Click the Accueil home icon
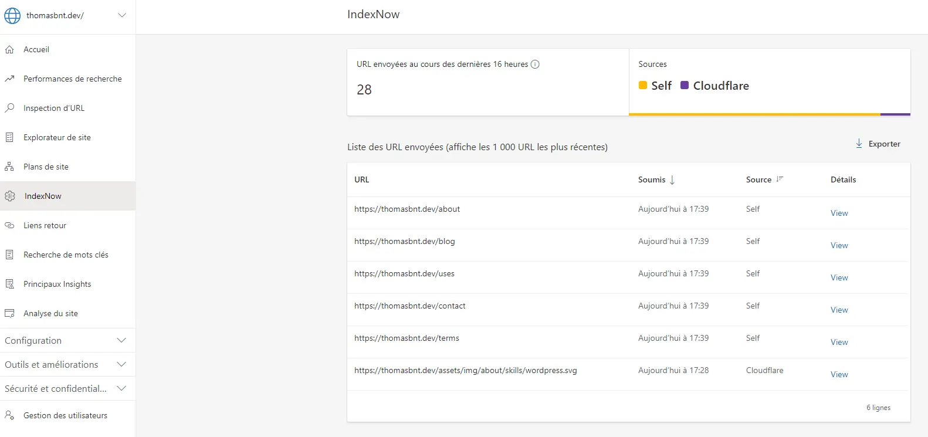The width and height of the screenshot is (928, 437). 9,50
